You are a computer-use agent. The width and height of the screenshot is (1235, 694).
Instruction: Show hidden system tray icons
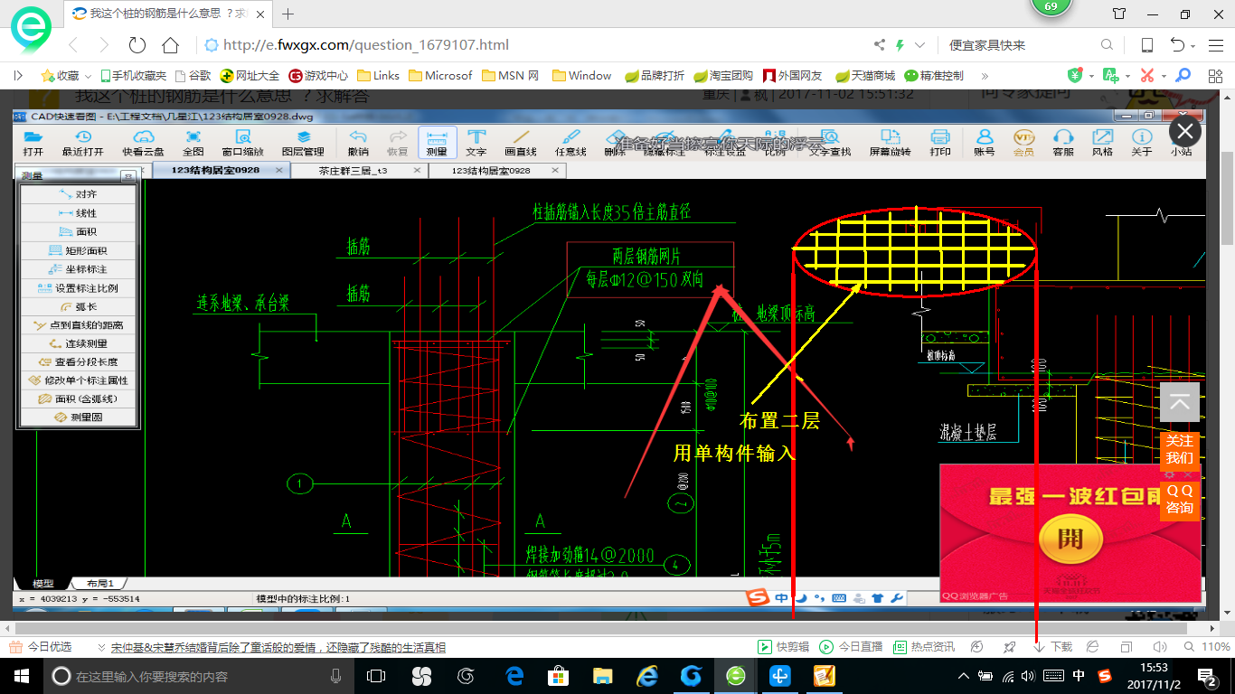coord(962,676)
